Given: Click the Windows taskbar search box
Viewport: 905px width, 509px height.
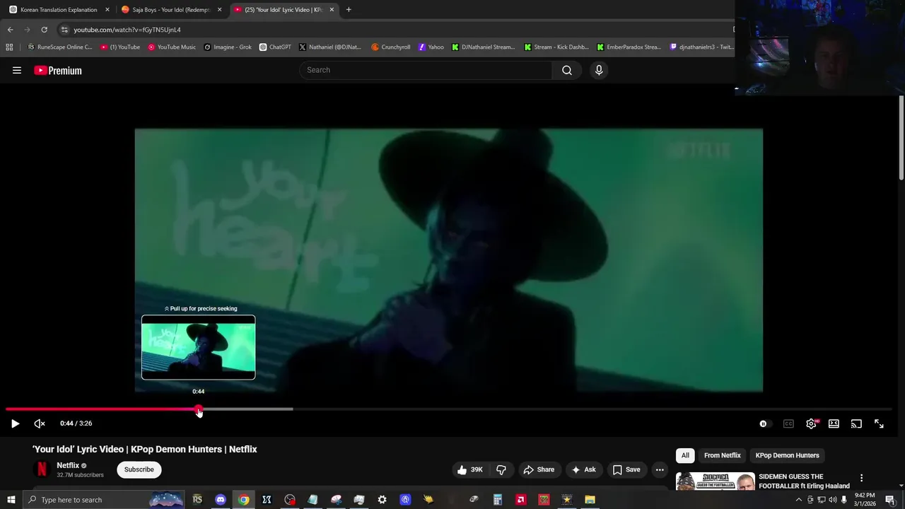Looking at the screenshot, I should 103,500.
